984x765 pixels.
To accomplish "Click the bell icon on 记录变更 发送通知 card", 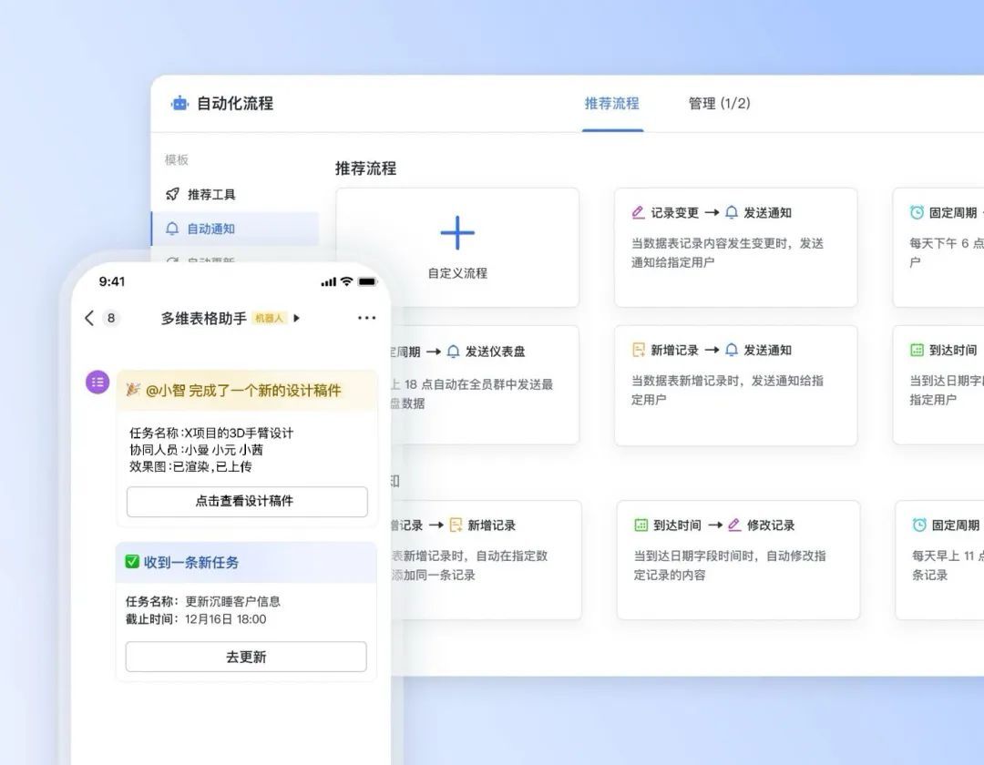I will pyautogui.click(x=732, y=212).
